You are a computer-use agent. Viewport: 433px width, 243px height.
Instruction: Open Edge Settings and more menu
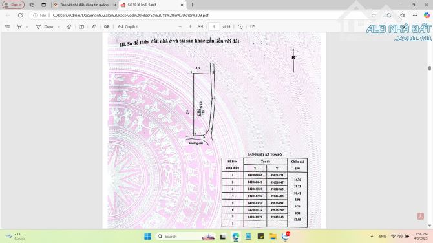click(x=415, y=16)
